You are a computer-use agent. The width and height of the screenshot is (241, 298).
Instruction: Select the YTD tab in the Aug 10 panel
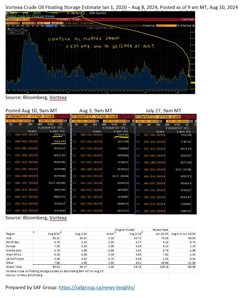(50, 124)
